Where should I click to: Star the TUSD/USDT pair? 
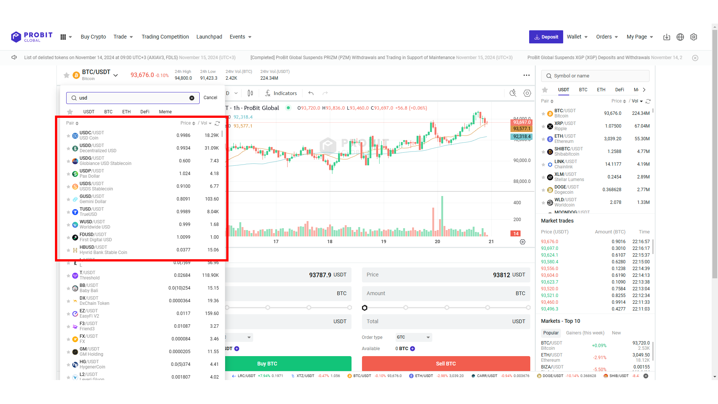click(68, 212)
